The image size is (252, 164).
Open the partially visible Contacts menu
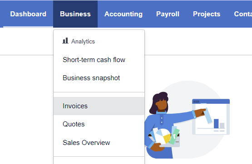(x=243, y=14)
